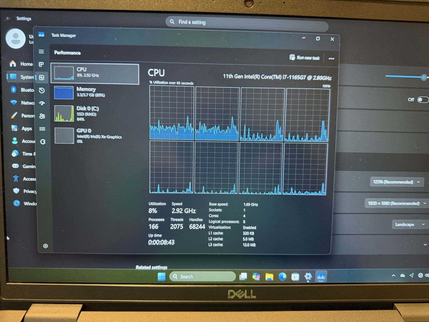
Task: Open Windows Update in Settings sidebar
Action: click(x=25, y=203)
